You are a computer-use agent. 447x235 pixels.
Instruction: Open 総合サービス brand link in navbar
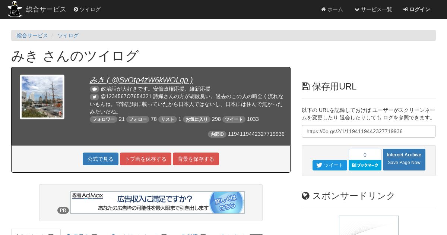46,9
